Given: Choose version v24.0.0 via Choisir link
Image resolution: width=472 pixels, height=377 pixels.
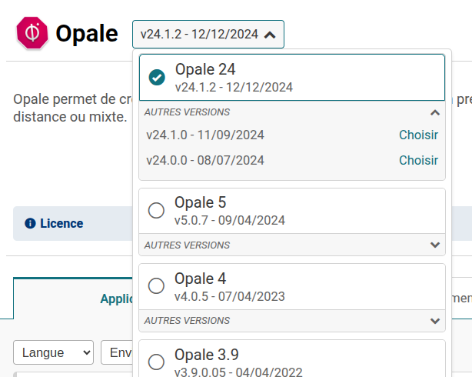Looking at the screenshot, I should 418,160.
